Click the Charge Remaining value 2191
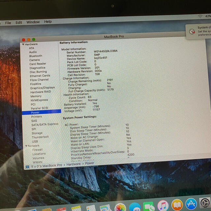 pos(110,80)
